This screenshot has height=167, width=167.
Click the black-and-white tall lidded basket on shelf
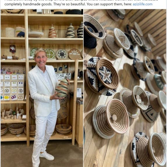click(80, 30)
